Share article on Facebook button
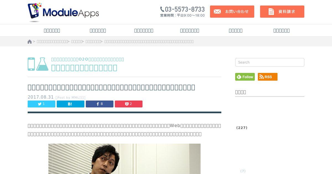332x174 pixels. pyautogui.click(x=100, y=104)
